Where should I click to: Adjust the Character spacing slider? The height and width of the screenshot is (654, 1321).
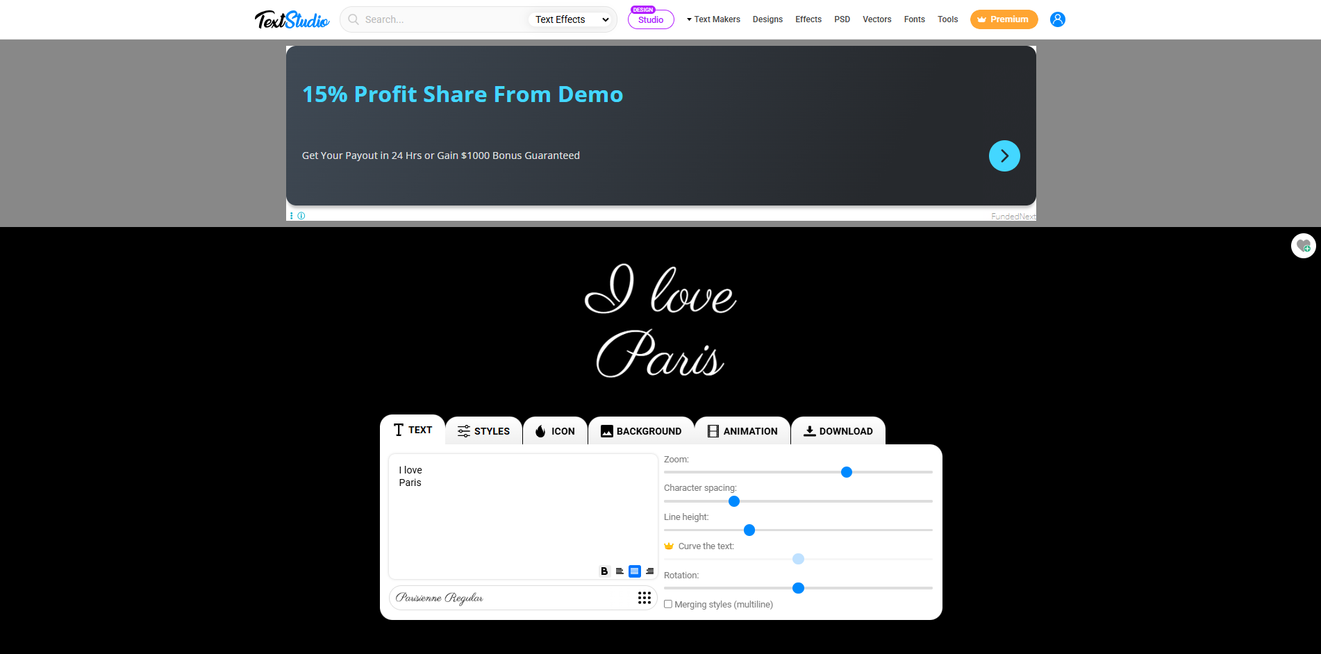(733, 501)
